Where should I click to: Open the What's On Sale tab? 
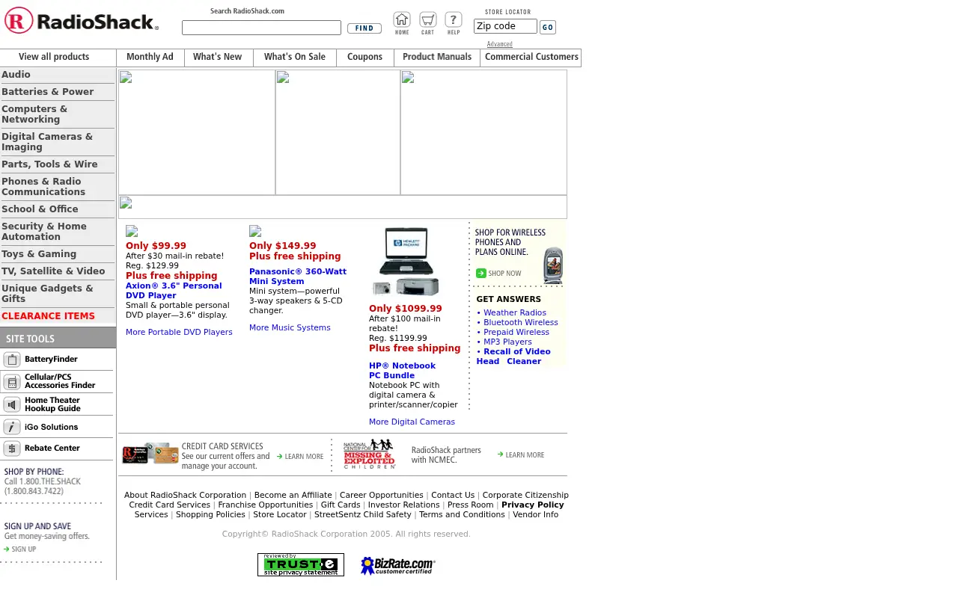coord(295,58)
